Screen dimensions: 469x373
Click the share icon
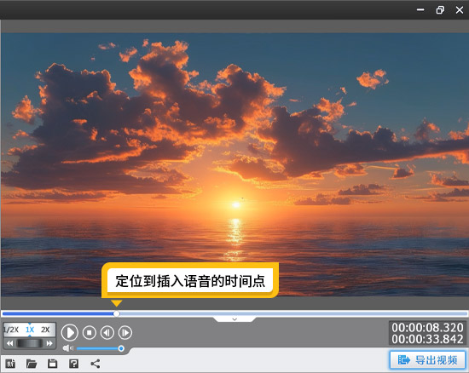(x=96, y=364)
